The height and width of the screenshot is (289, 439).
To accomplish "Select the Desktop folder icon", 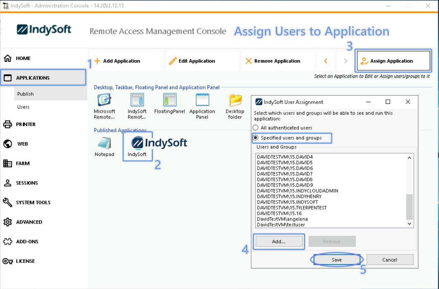I will point(235,106).
